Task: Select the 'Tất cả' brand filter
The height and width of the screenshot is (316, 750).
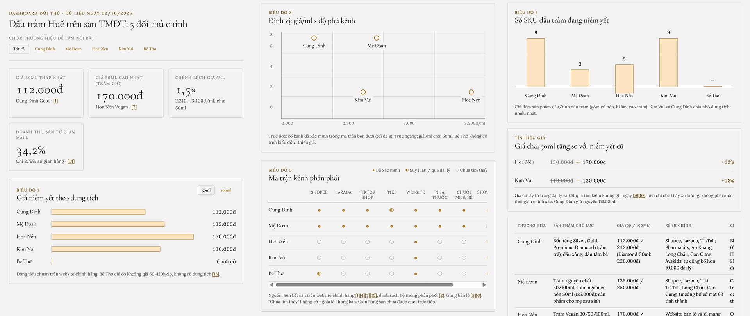Action: click(x=19, y=49)
